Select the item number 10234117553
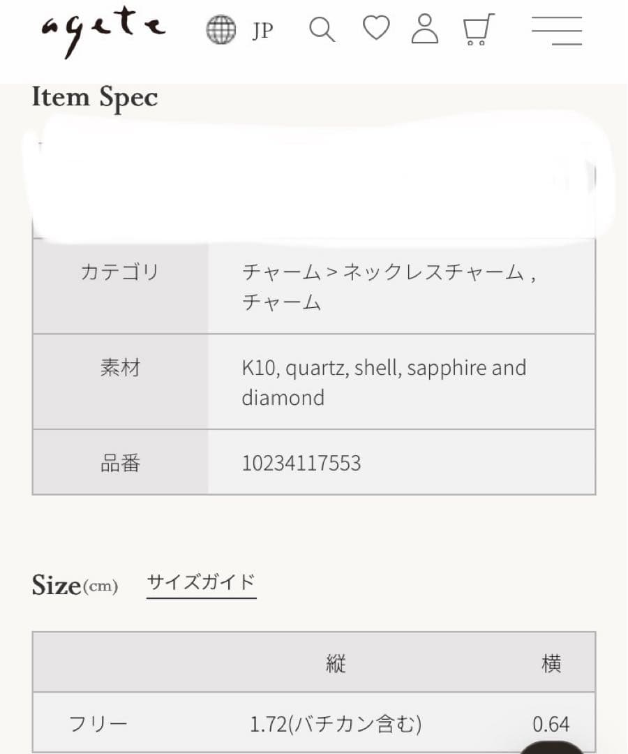The height and width of the screenshot is (754, 628). coord(301,462)
